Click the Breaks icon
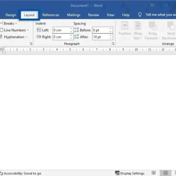This screenshot has height=176, width=176. tap(2, 23)
